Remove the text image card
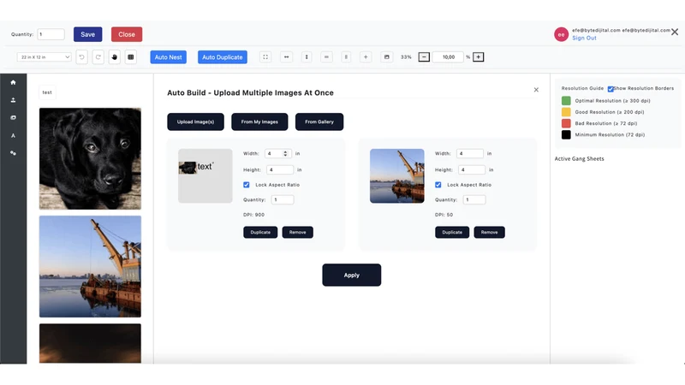685x385 pixels. pyautogui.click(x=297, y=232)
